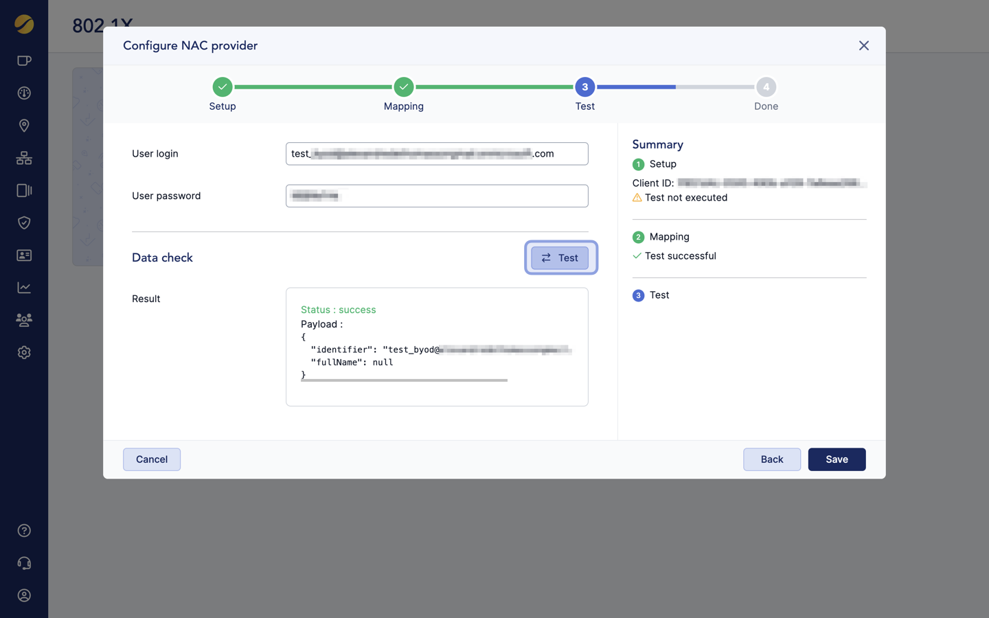The height and width of the screenshot is (618, 989).
Task: Click the User login input field
Action: click(437, 154)
